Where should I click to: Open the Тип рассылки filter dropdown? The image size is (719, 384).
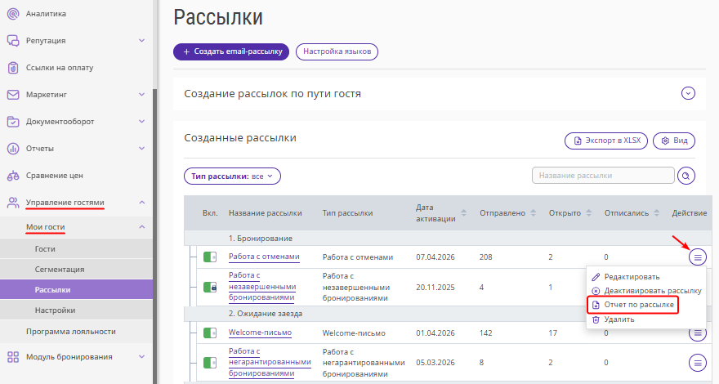tap(232, 176)
